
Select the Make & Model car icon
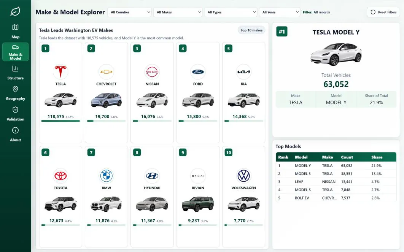coord(15,47)
